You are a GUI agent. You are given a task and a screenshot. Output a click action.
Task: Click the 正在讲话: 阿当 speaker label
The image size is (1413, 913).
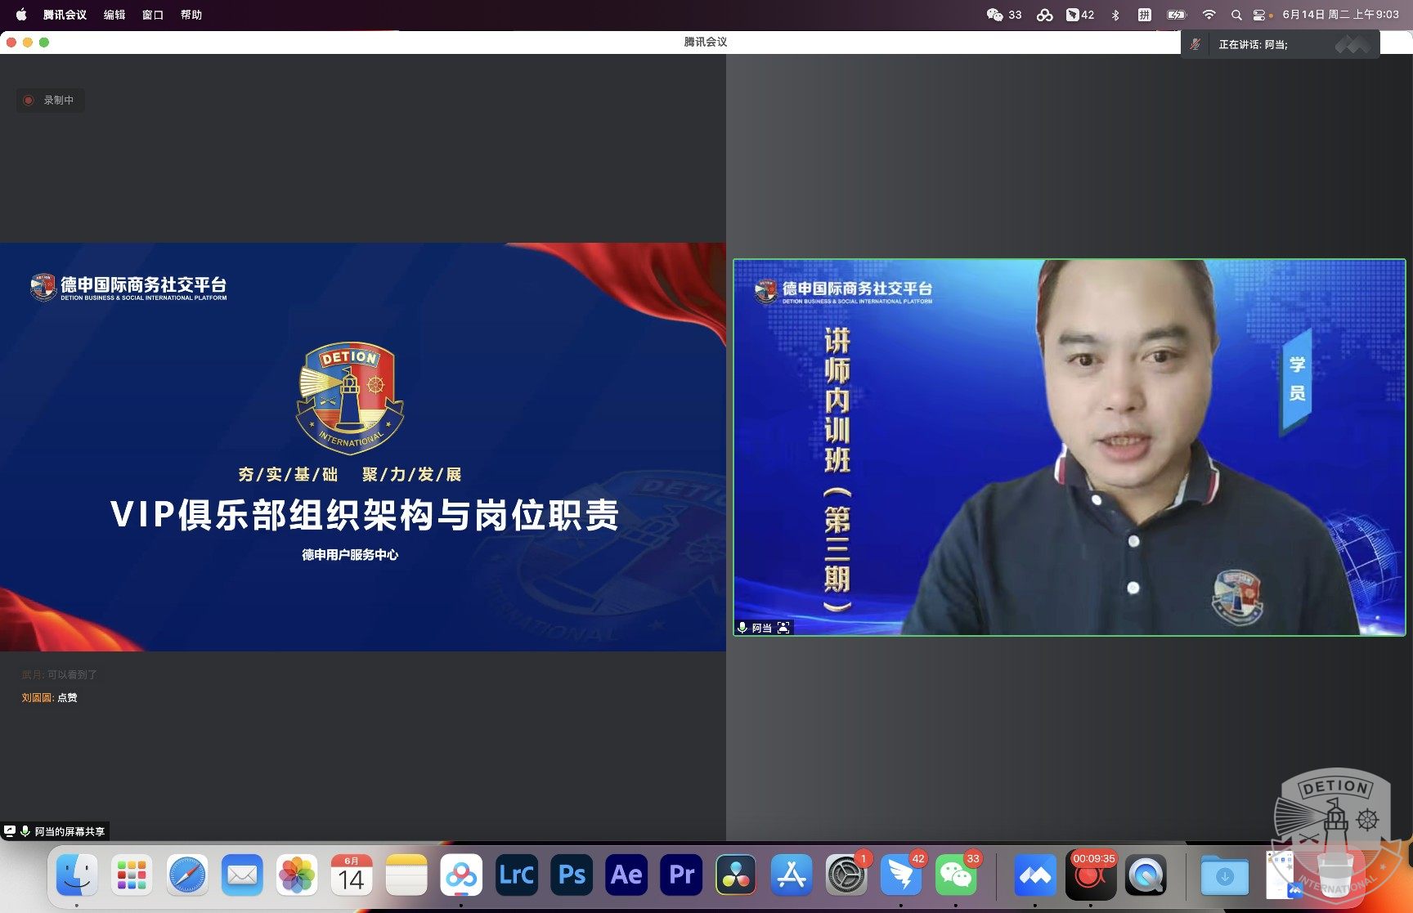(x=1253, y=44)
